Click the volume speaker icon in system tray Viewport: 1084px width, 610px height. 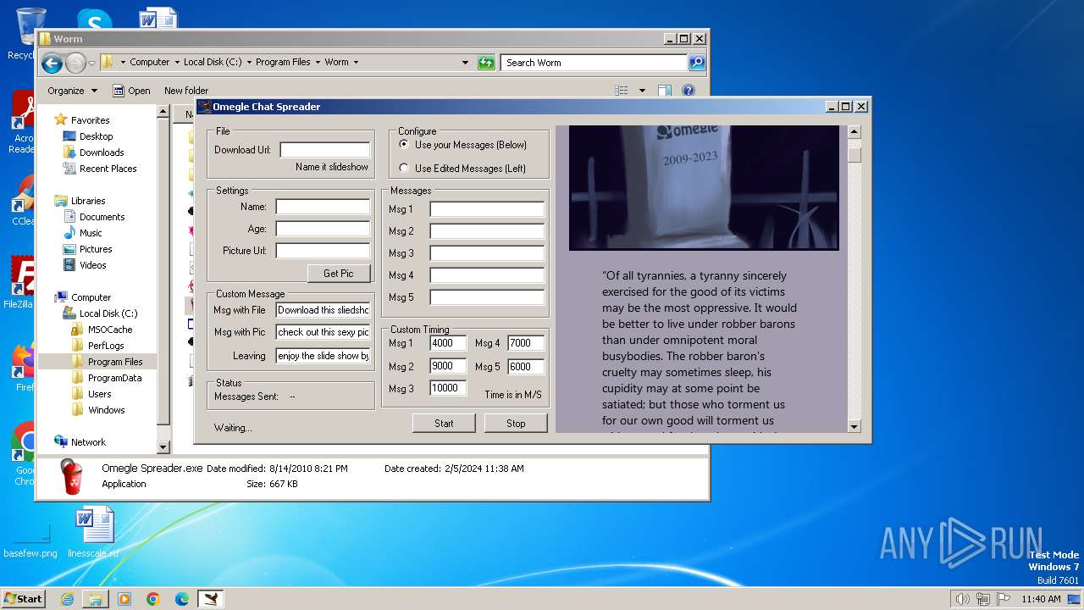tap(962, 599)
